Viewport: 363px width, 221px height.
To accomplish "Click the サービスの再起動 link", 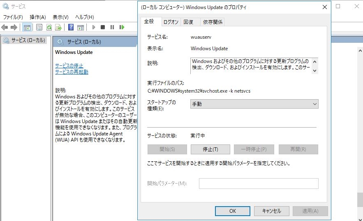I will coord(72,72).
